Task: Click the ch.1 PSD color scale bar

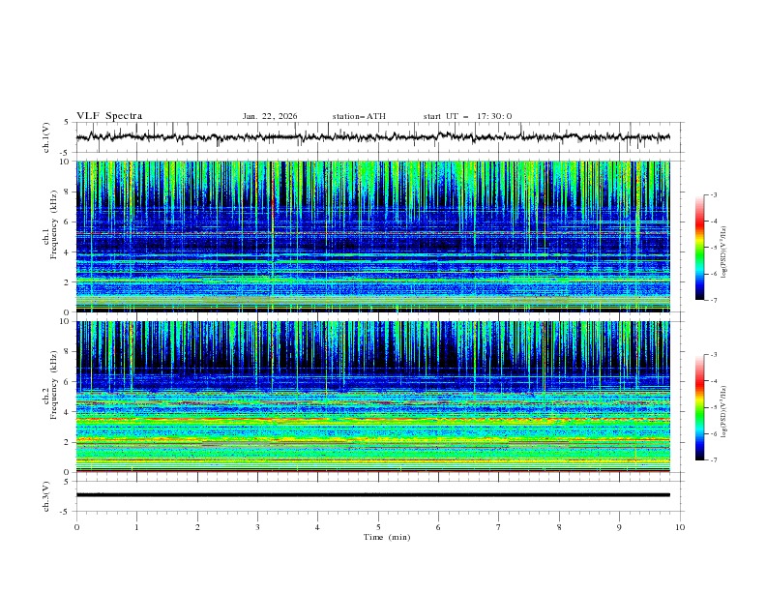Action: pyautogui.click(x=699, y=248)
